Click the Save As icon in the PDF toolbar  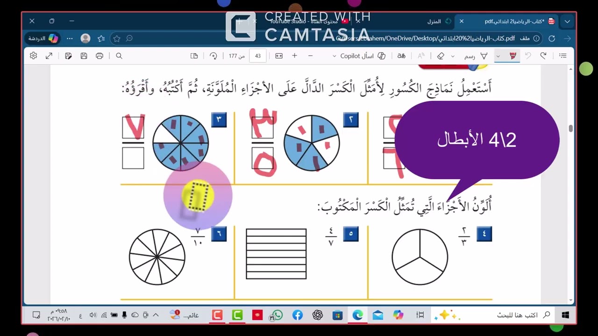click(68, 56)
